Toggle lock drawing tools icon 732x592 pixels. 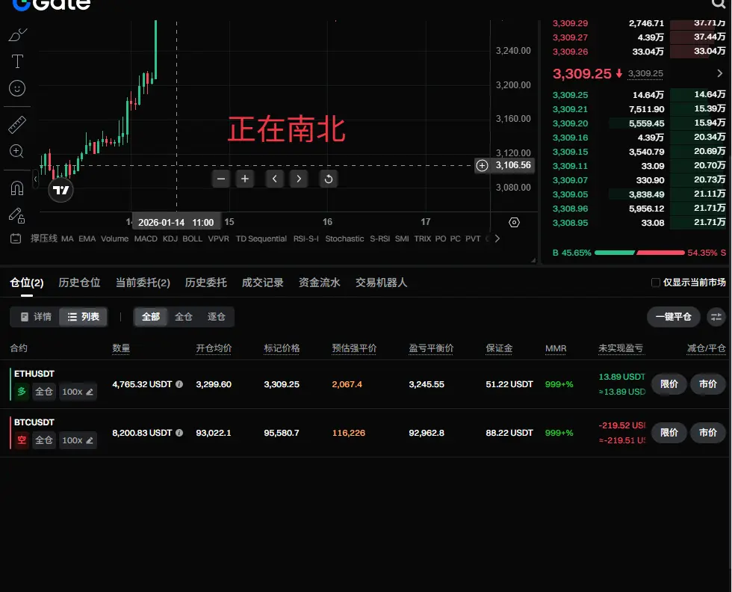[16, 215]
